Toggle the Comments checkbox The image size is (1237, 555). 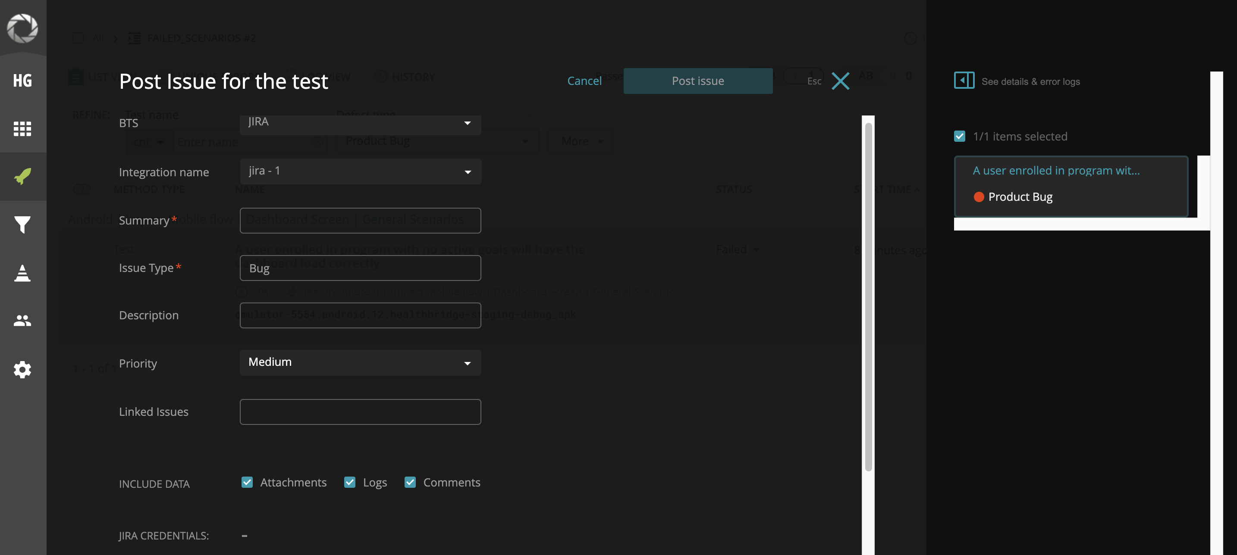click(410, 482)
